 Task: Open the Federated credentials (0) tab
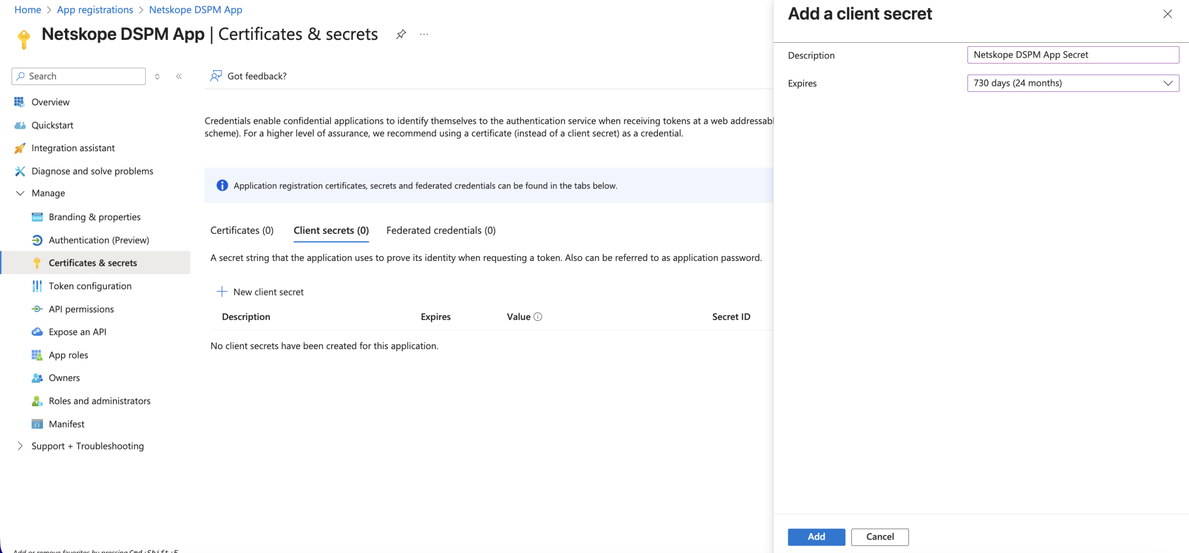click(x=441, y=230)
